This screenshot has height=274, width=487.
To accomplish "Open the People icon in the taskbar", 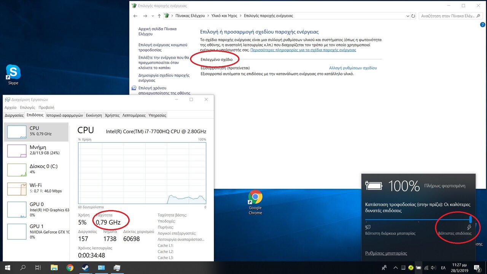I will (x=385, y=268).
